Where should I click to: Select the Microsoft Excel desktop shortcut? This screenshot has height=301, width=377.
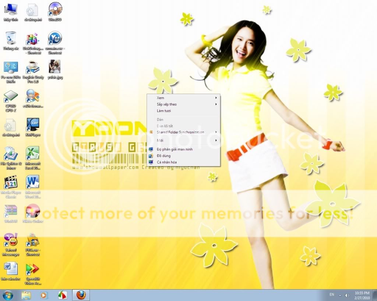point(33,154)
